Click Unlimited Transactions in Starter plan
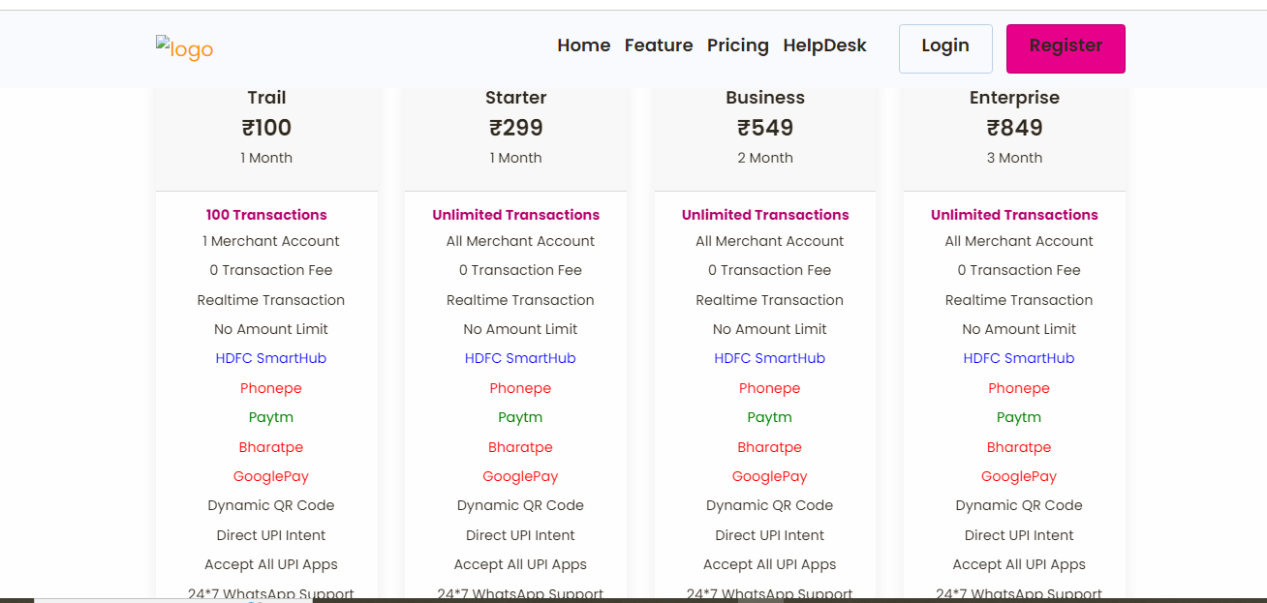1267x603 pixels. tap(516, 215)
